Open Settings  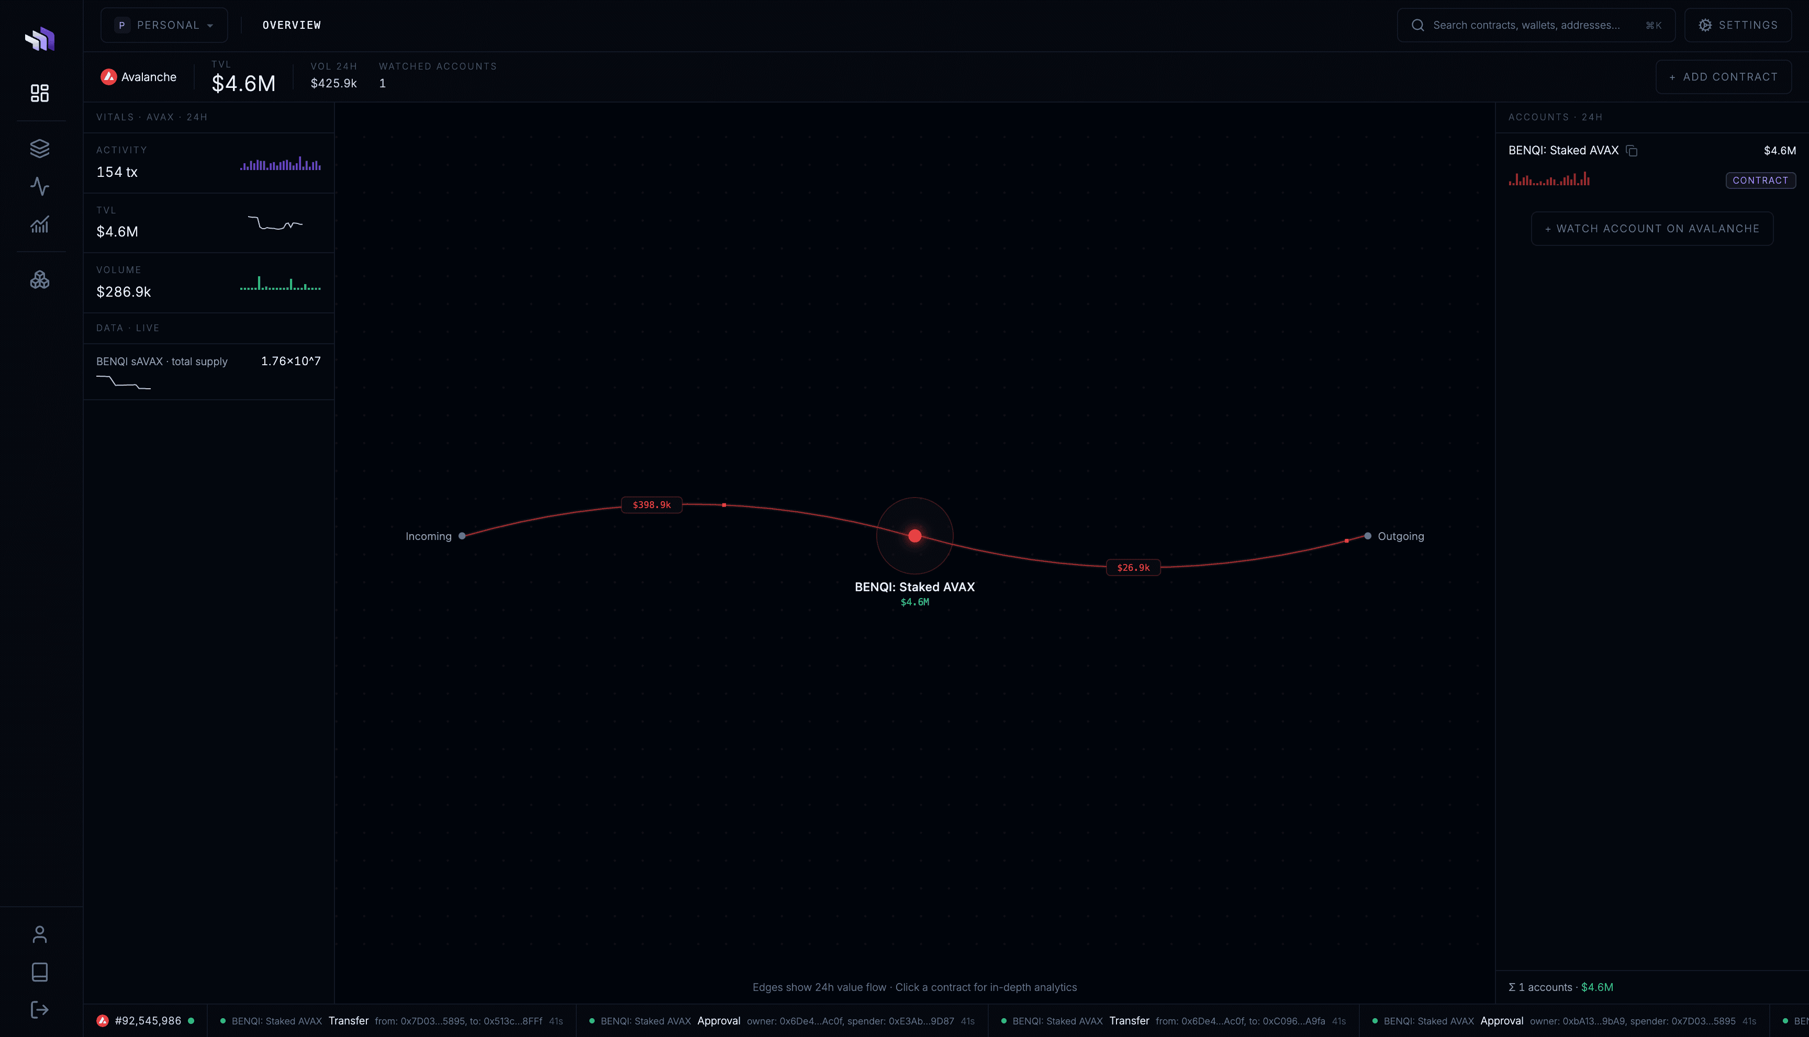[1738, 25]
